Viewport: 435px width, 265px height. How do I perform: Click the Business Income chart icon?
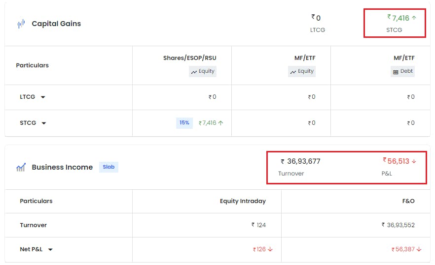[x=21, y=167]
